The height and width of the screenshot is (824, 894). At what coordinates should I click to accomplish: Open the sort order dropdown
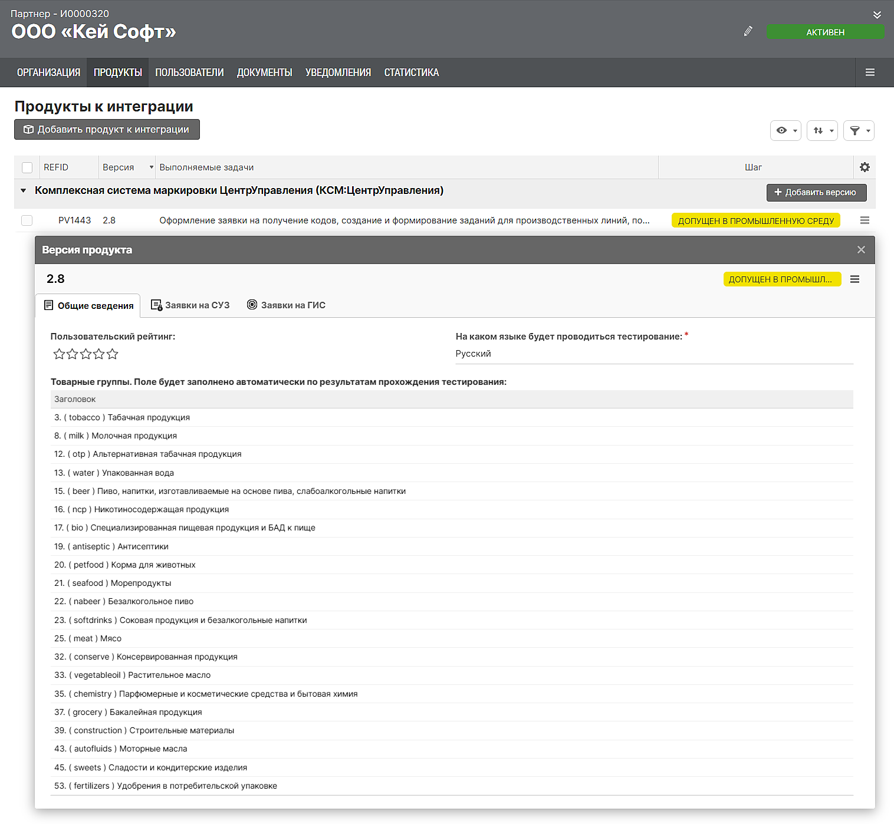(x=822, y=130)
